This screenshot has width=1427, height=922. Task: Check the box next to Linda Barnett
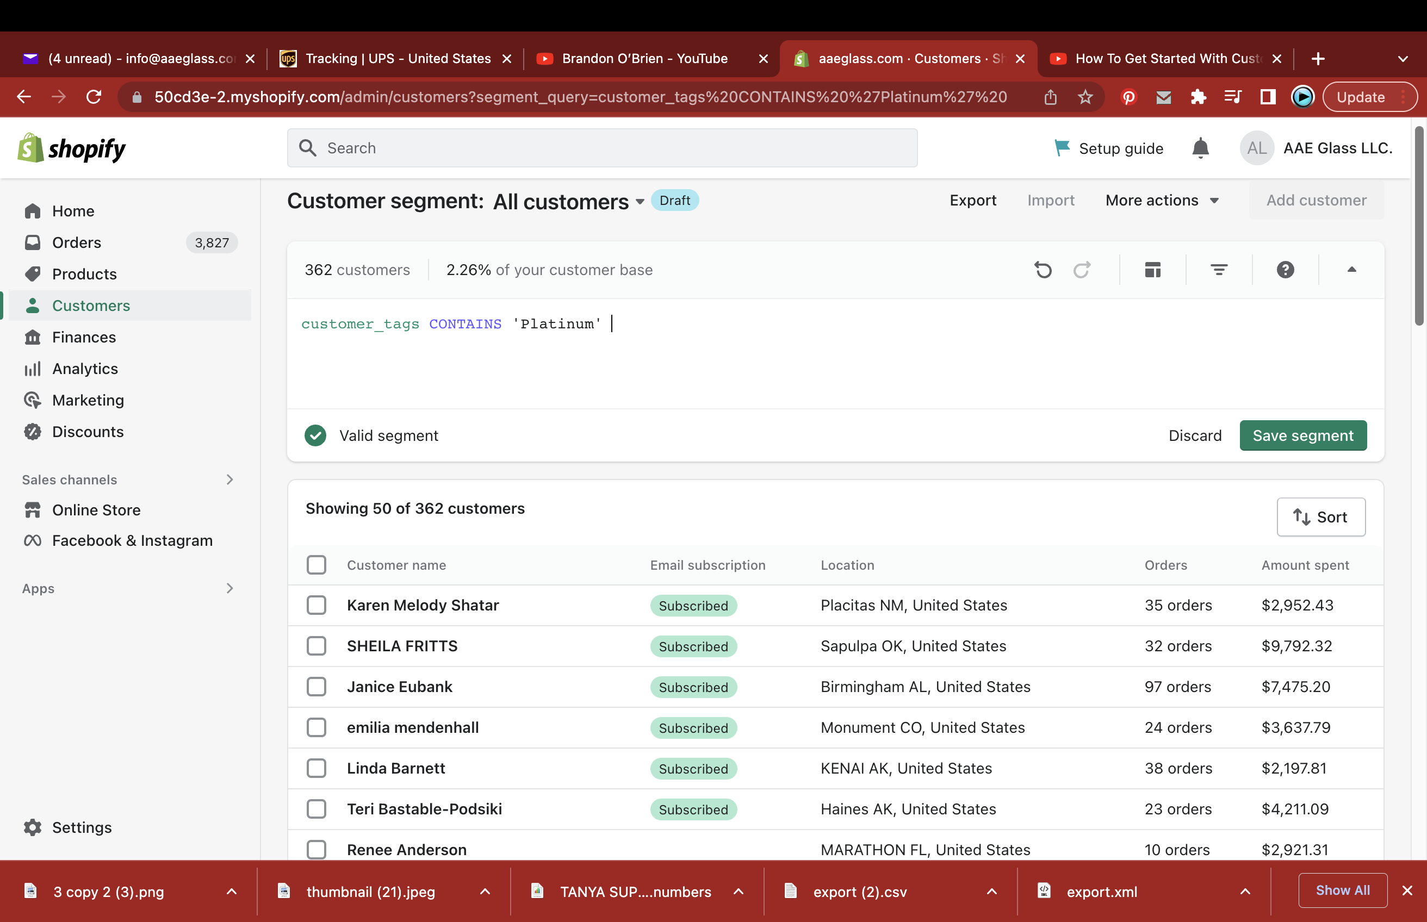tap(316, 768)
